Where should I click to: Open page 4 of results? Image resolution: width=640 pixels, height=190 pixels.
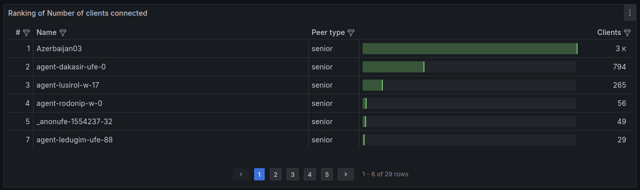[x=310, y=174]
